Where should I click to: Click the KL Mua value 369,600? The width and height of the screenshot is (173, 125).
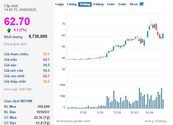(x=44, y=106)
